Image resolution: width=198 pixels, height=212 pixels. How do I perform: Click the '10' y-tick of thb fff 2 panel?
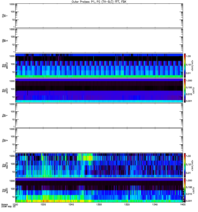[x=13, y=45]
